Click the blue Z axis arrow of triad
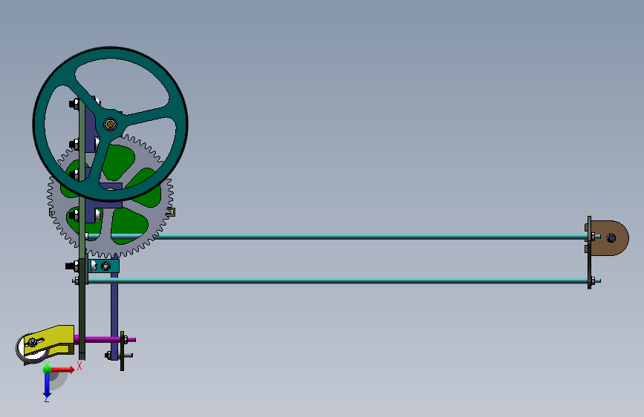644x417 pixels. click(x=47, y=385)
